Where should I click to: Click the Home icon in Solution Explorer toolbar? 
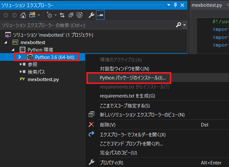[23, 15]
